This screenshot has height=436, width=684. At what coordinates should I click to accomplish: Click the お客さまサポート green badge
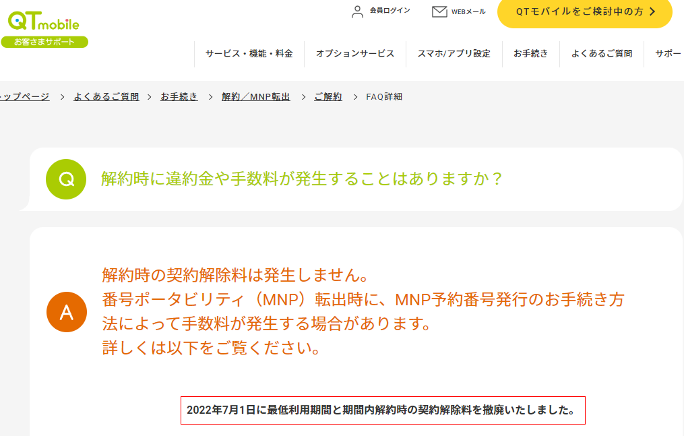click(44, 42)
